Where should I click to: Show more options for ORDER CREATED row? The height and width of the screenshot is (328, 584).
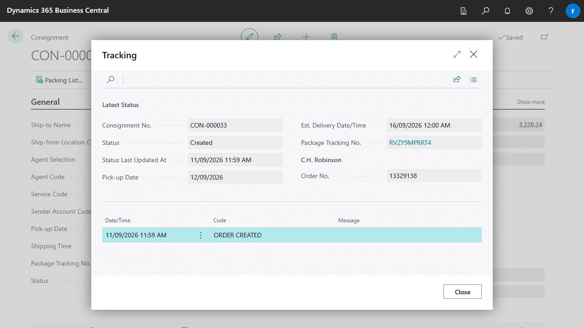[x=201, y=236]
